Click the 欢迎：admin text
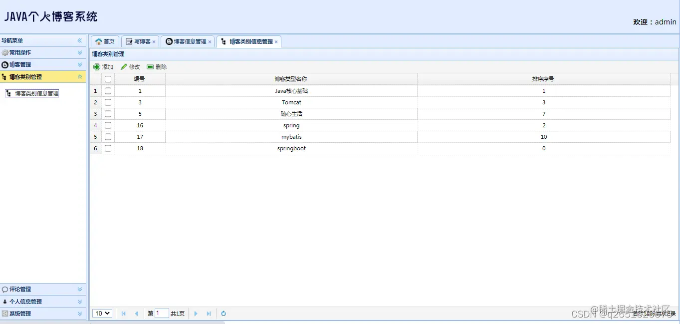This screenshot has height=324, width=680. pos(655,22)
